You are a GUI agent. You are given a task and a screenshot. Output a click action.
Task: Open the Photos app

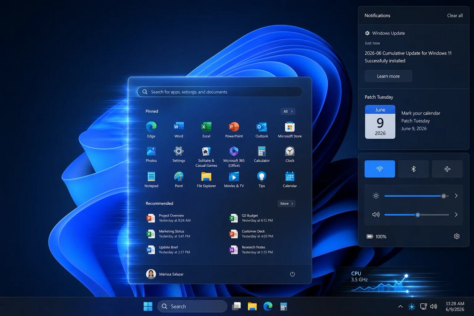click(151, 154)
